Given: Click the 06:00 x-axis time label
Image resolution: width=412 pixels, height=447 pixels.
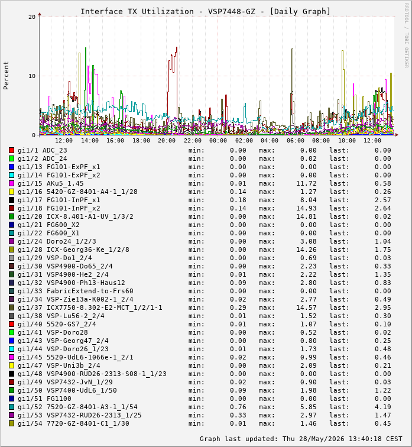Looking at the screenshot, I should (x=296, y=141).
